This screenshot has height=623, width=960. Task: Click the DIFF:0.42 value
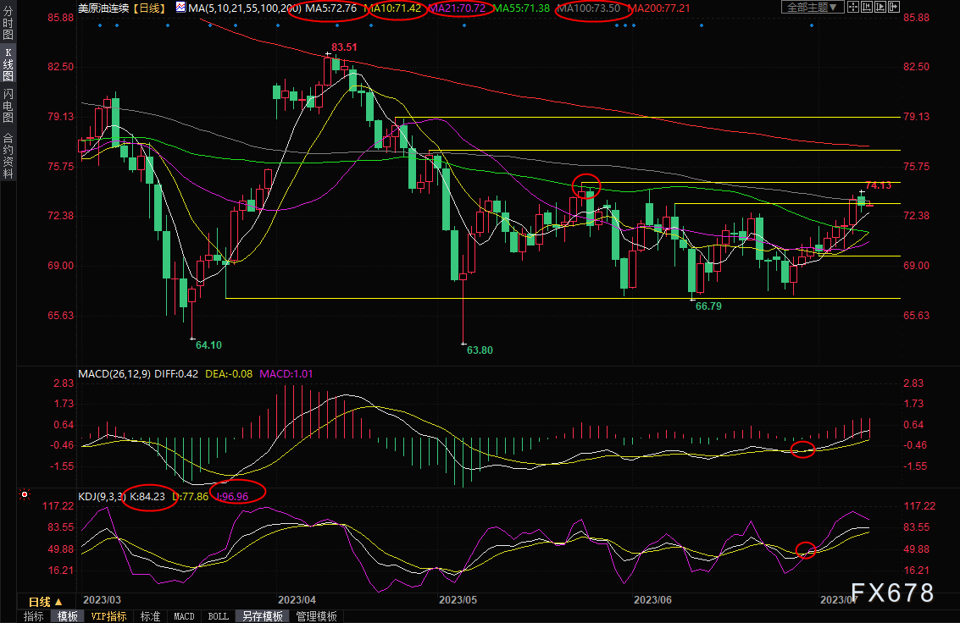tap(176, 373)
